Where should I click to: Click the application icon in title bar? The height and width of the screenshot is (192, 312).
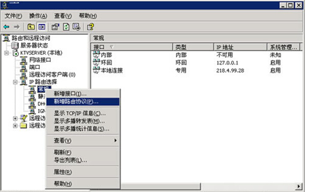pos(5,5)
